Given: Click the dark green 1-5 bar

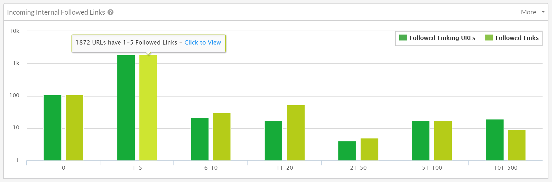Looking at the screenshot, I should [126, 108].
